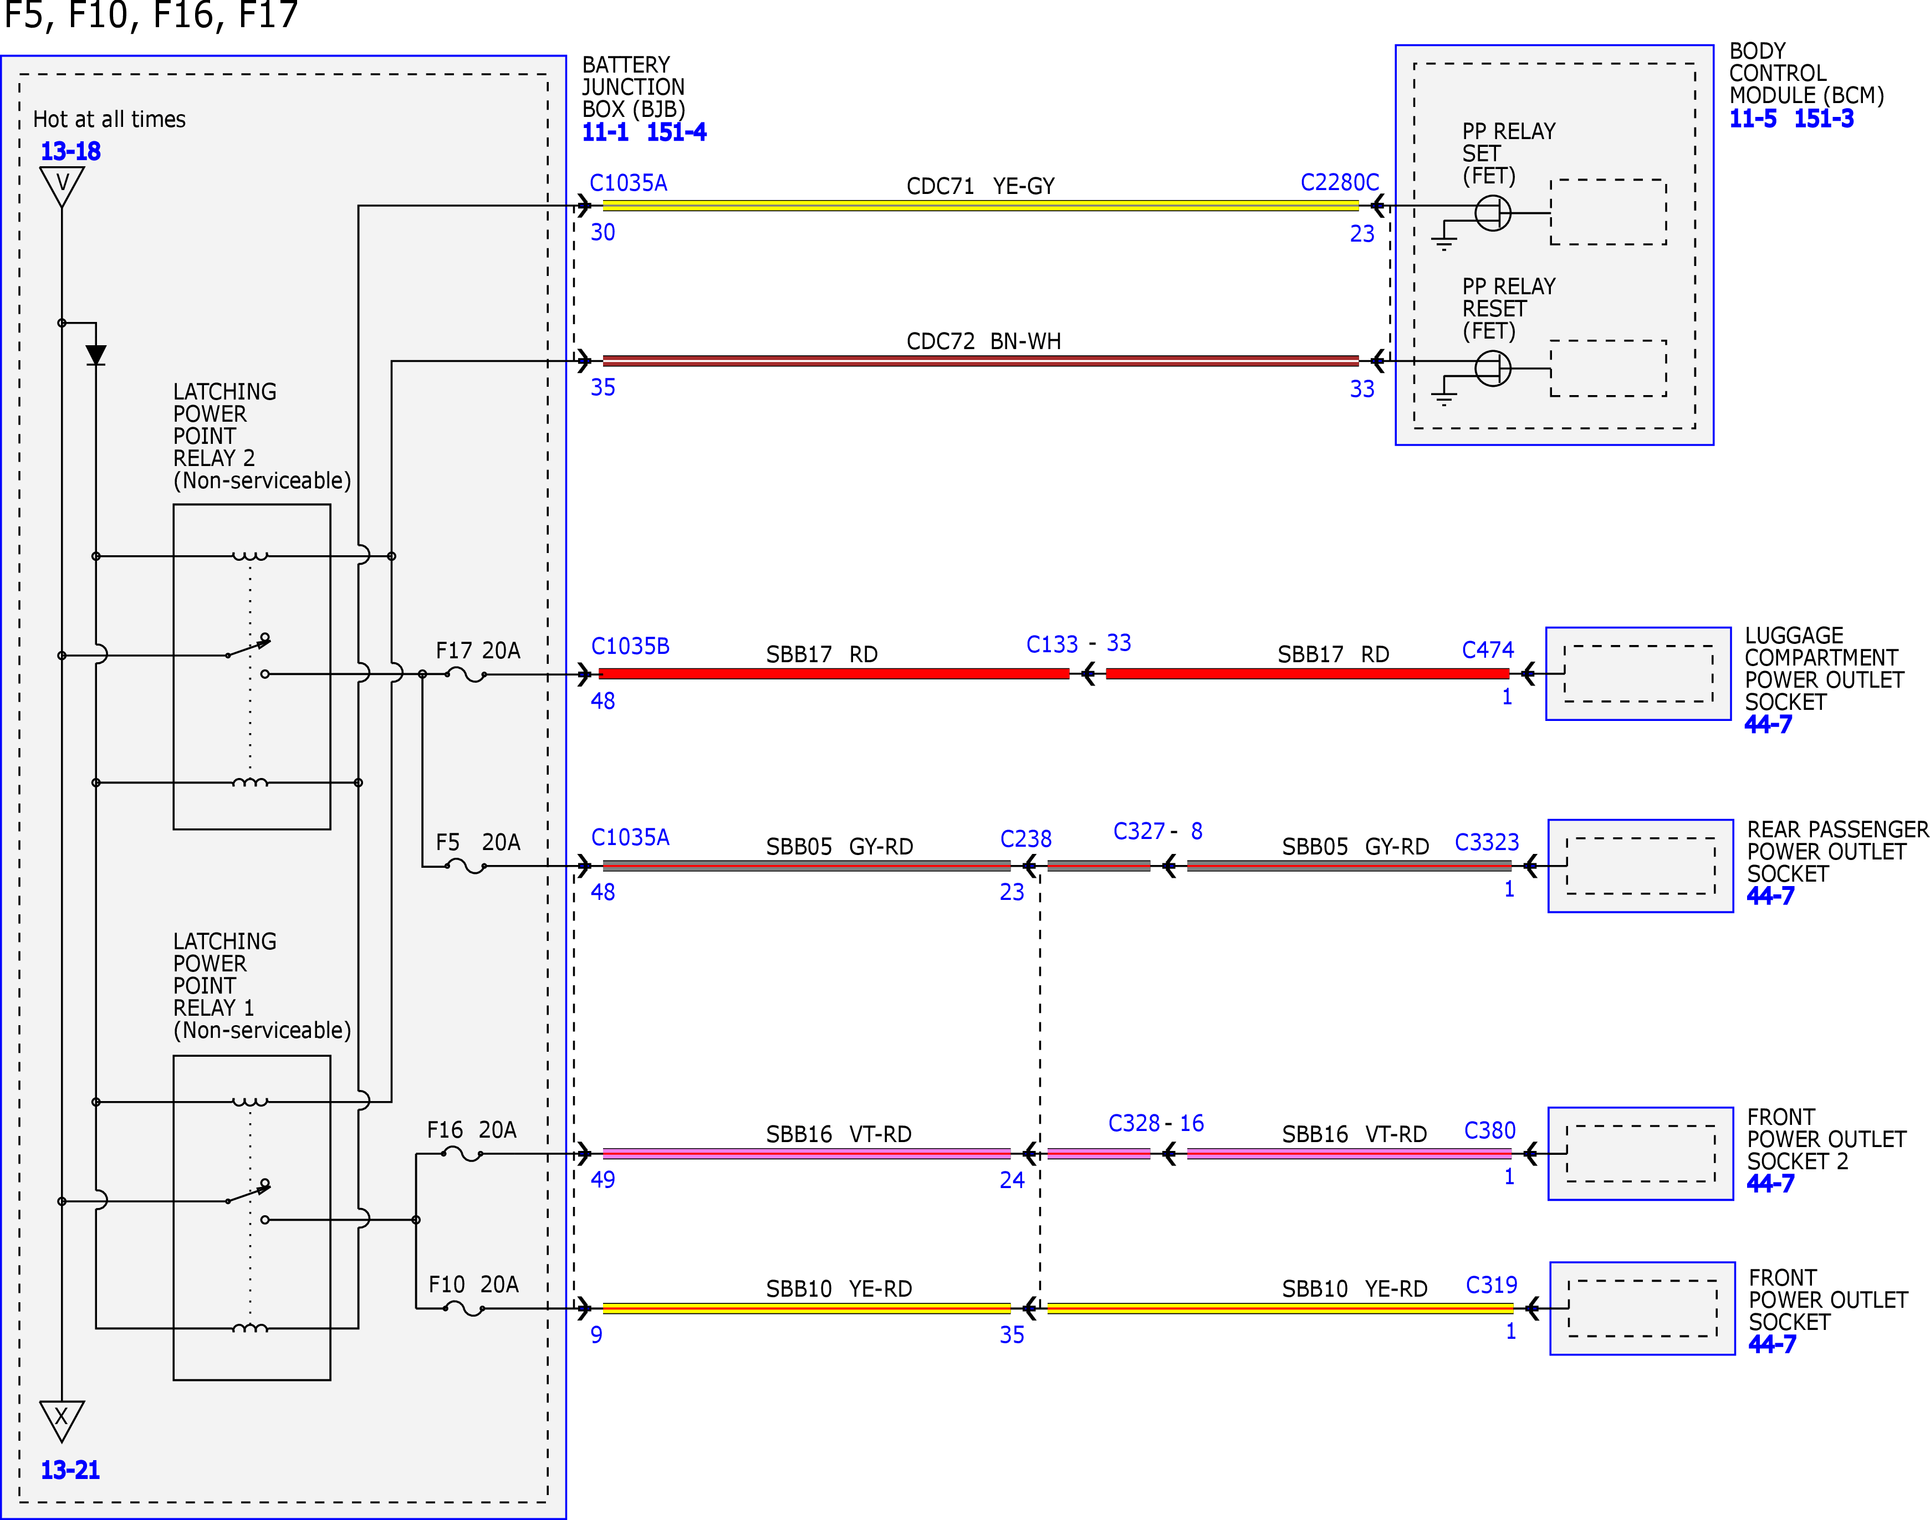Select the C2280C connector label
This screenshot has width=1930, height=1520.
(1340, 182)
